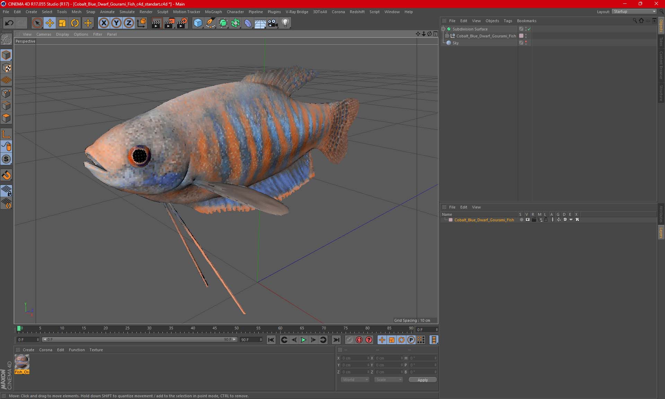Click Cobalt_Blue_Dwarf_Gourami_Fish layer color swatch
Image resolution: width=665 pixels, height=399 pixels.
tap(451, 220)
